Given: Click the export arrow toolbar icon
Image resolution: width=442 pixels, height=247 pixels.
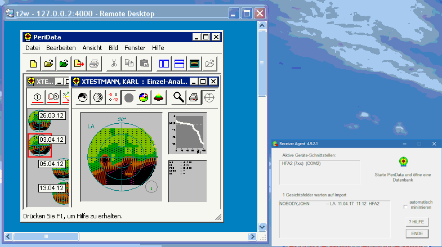Looking at the screenshot, I should [79, 64].
